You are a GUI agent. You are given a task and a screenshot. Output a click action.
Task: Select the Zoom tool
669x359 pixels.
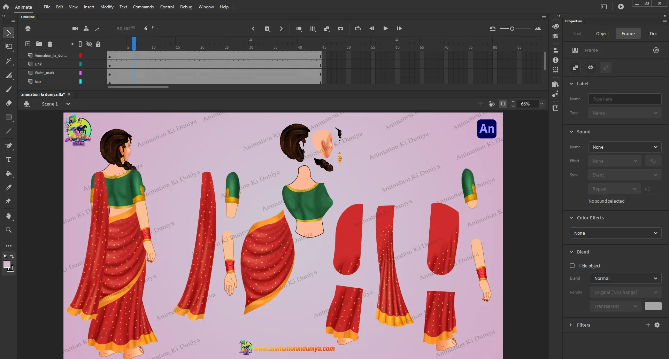[x=9, y=230]
